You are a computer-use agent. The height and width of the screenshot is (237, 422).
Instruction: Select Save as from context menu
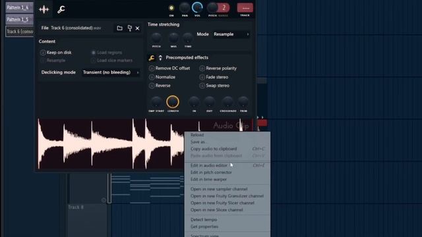click(227, 142)
